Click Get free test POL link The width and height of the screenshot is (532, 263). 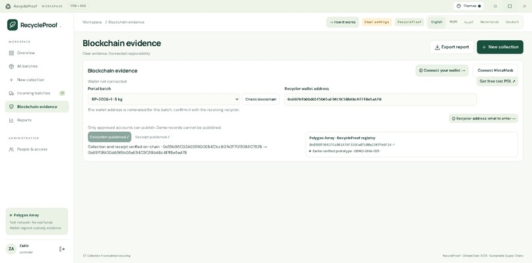(x=497, y=82)
